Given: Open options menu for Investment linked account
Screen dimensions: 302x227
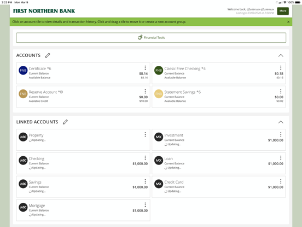Looking at the screenshot, I should pyautogui.click(x=281, y=134).
